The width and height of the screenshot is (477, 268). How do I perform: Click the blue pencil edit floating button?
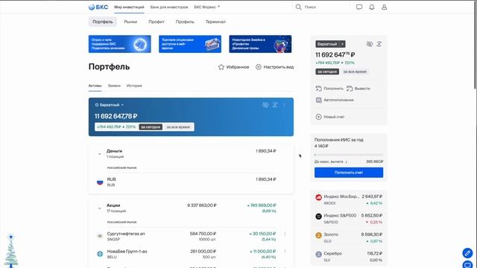467,253
